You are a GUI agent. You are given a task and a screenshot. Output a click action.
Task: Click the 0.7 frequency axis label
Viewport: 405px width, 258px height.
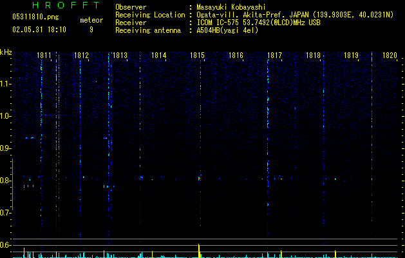click(6, 213)
